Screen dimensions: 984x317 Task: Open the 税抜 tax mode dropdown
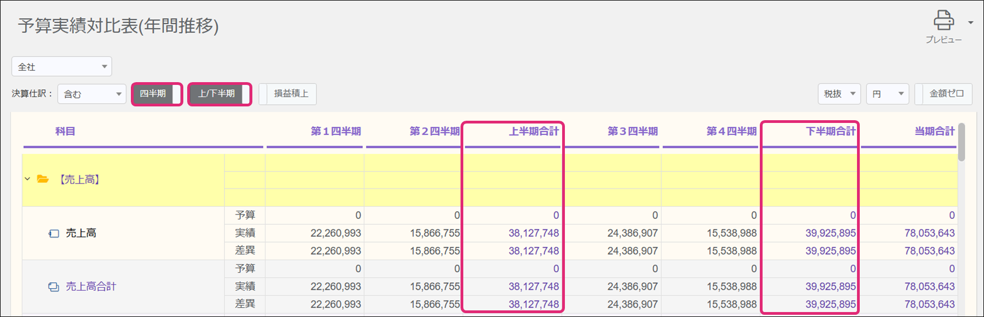click(839, 94)
